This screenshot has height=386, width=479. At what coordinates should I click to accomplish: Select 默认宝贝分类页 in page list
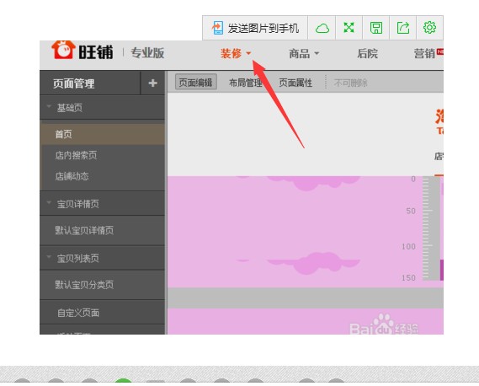(103, 285)
